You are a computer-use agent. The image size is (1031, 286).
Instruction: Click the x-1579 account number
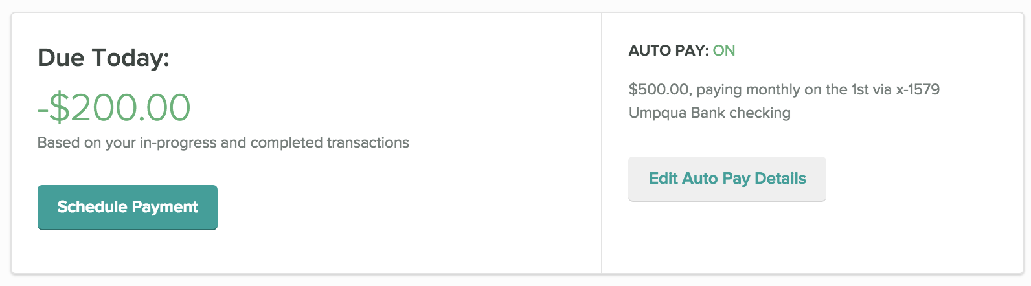point(918,89)
